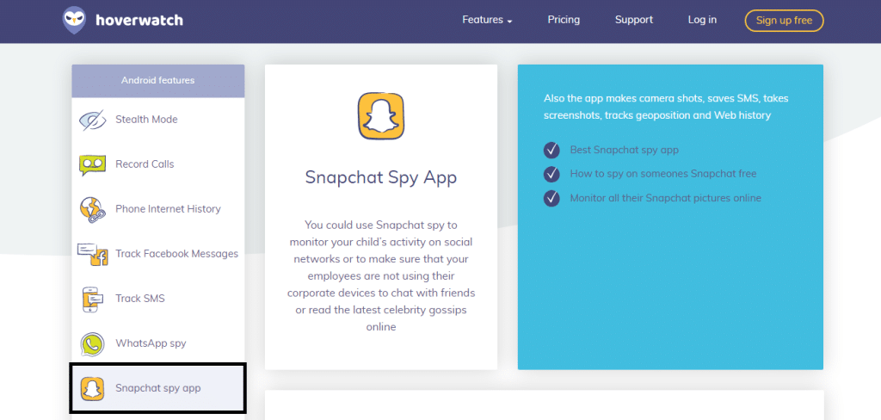
Task: Click 'How to spy on someones Snapchat free' text
Action: 663,174
